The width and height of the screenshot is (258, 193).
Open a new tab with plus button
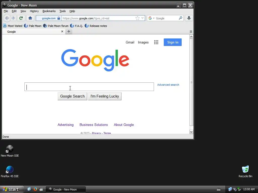click(x=69, y=31)
